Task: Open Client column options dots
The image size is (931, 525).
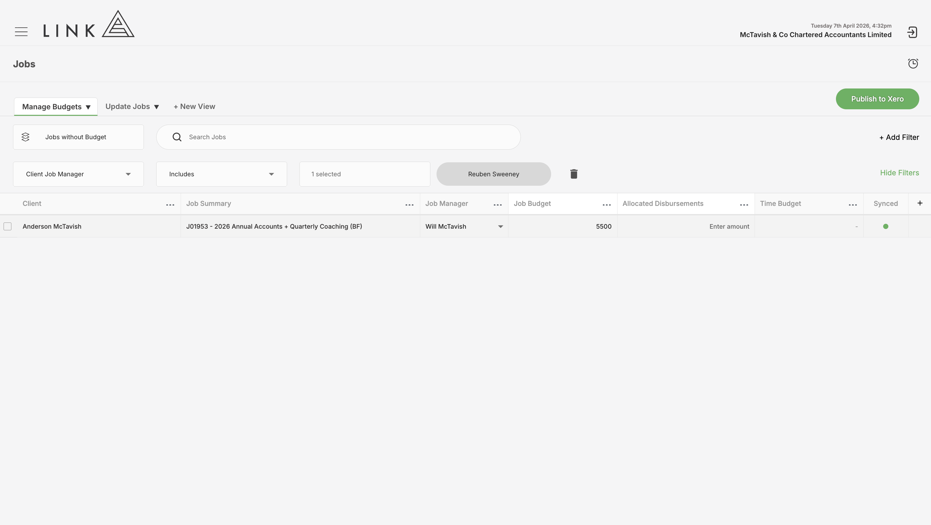Action: click(170, 205)
